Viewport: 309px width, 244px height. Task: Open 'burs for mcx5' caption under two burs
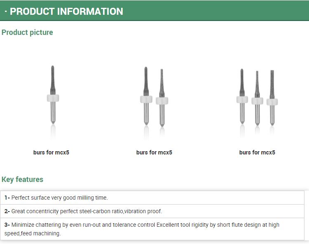point(154,152)
